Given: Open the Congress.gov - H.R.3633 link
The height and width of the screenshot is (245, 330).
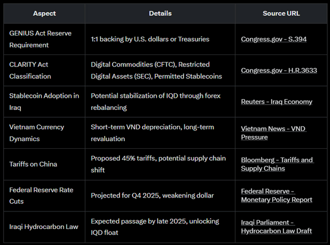Looking at the screenshot, I should click(x=279, y=70).
